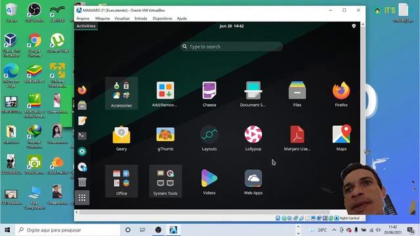
Task: Click the Cortana circle on the taskbar
Action: coord(128,230)
